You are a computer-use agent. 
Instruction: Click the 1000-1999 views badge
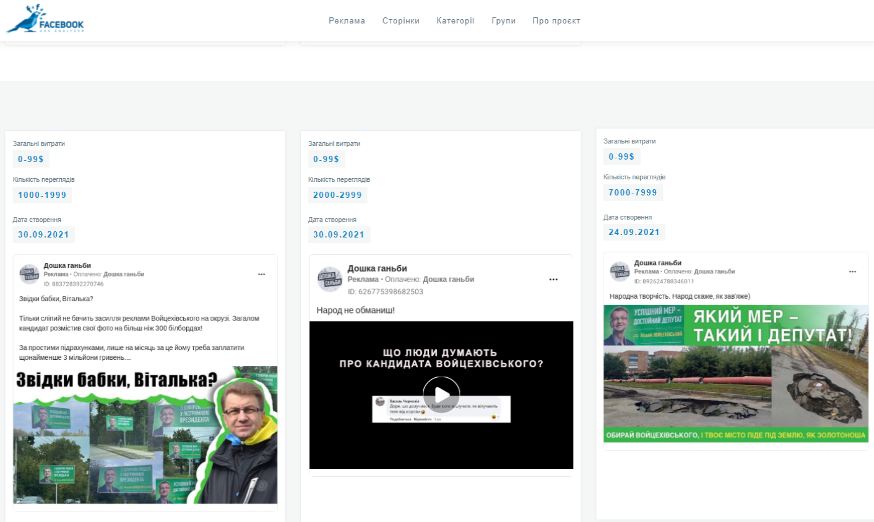point(42,195)
